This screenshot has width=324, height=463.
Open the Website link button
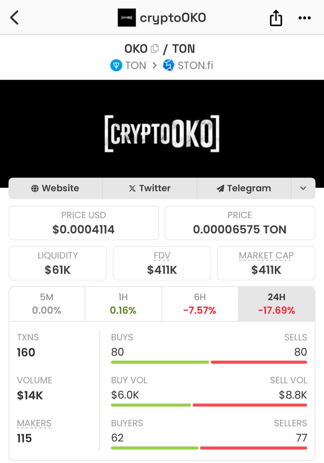(x=55, y=188)
